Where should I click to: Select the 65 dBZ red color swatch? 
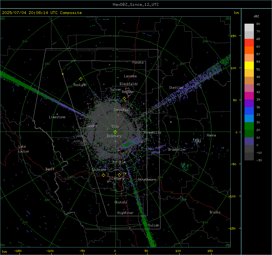click(x=249, y=42)
